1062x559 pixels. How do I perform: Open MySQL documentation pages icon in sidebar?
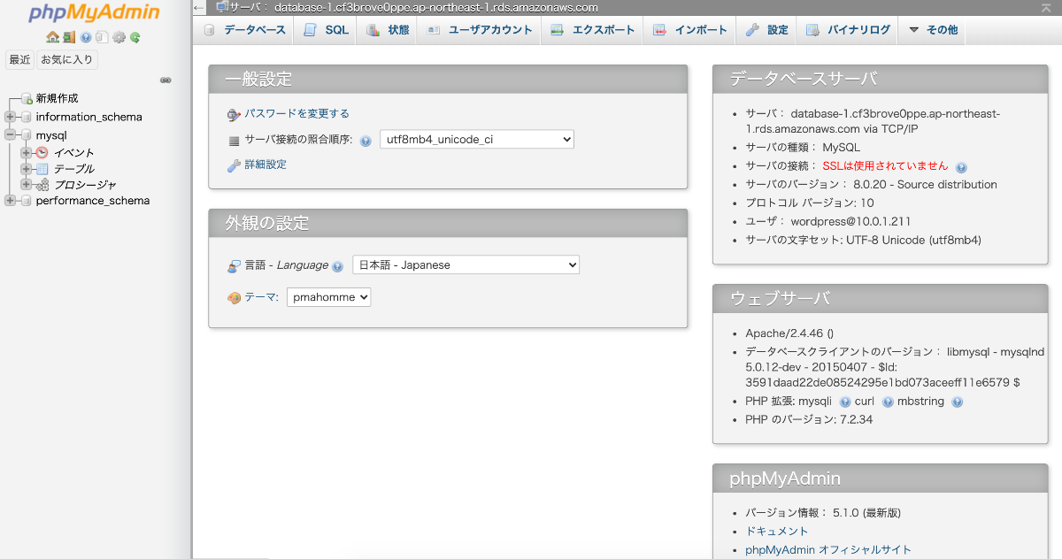pos(102,37)
